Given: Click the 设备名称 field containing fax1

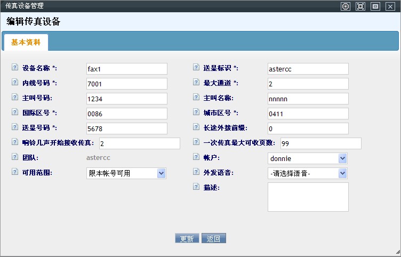Looking at the screenshot, I should coord(126,69).
